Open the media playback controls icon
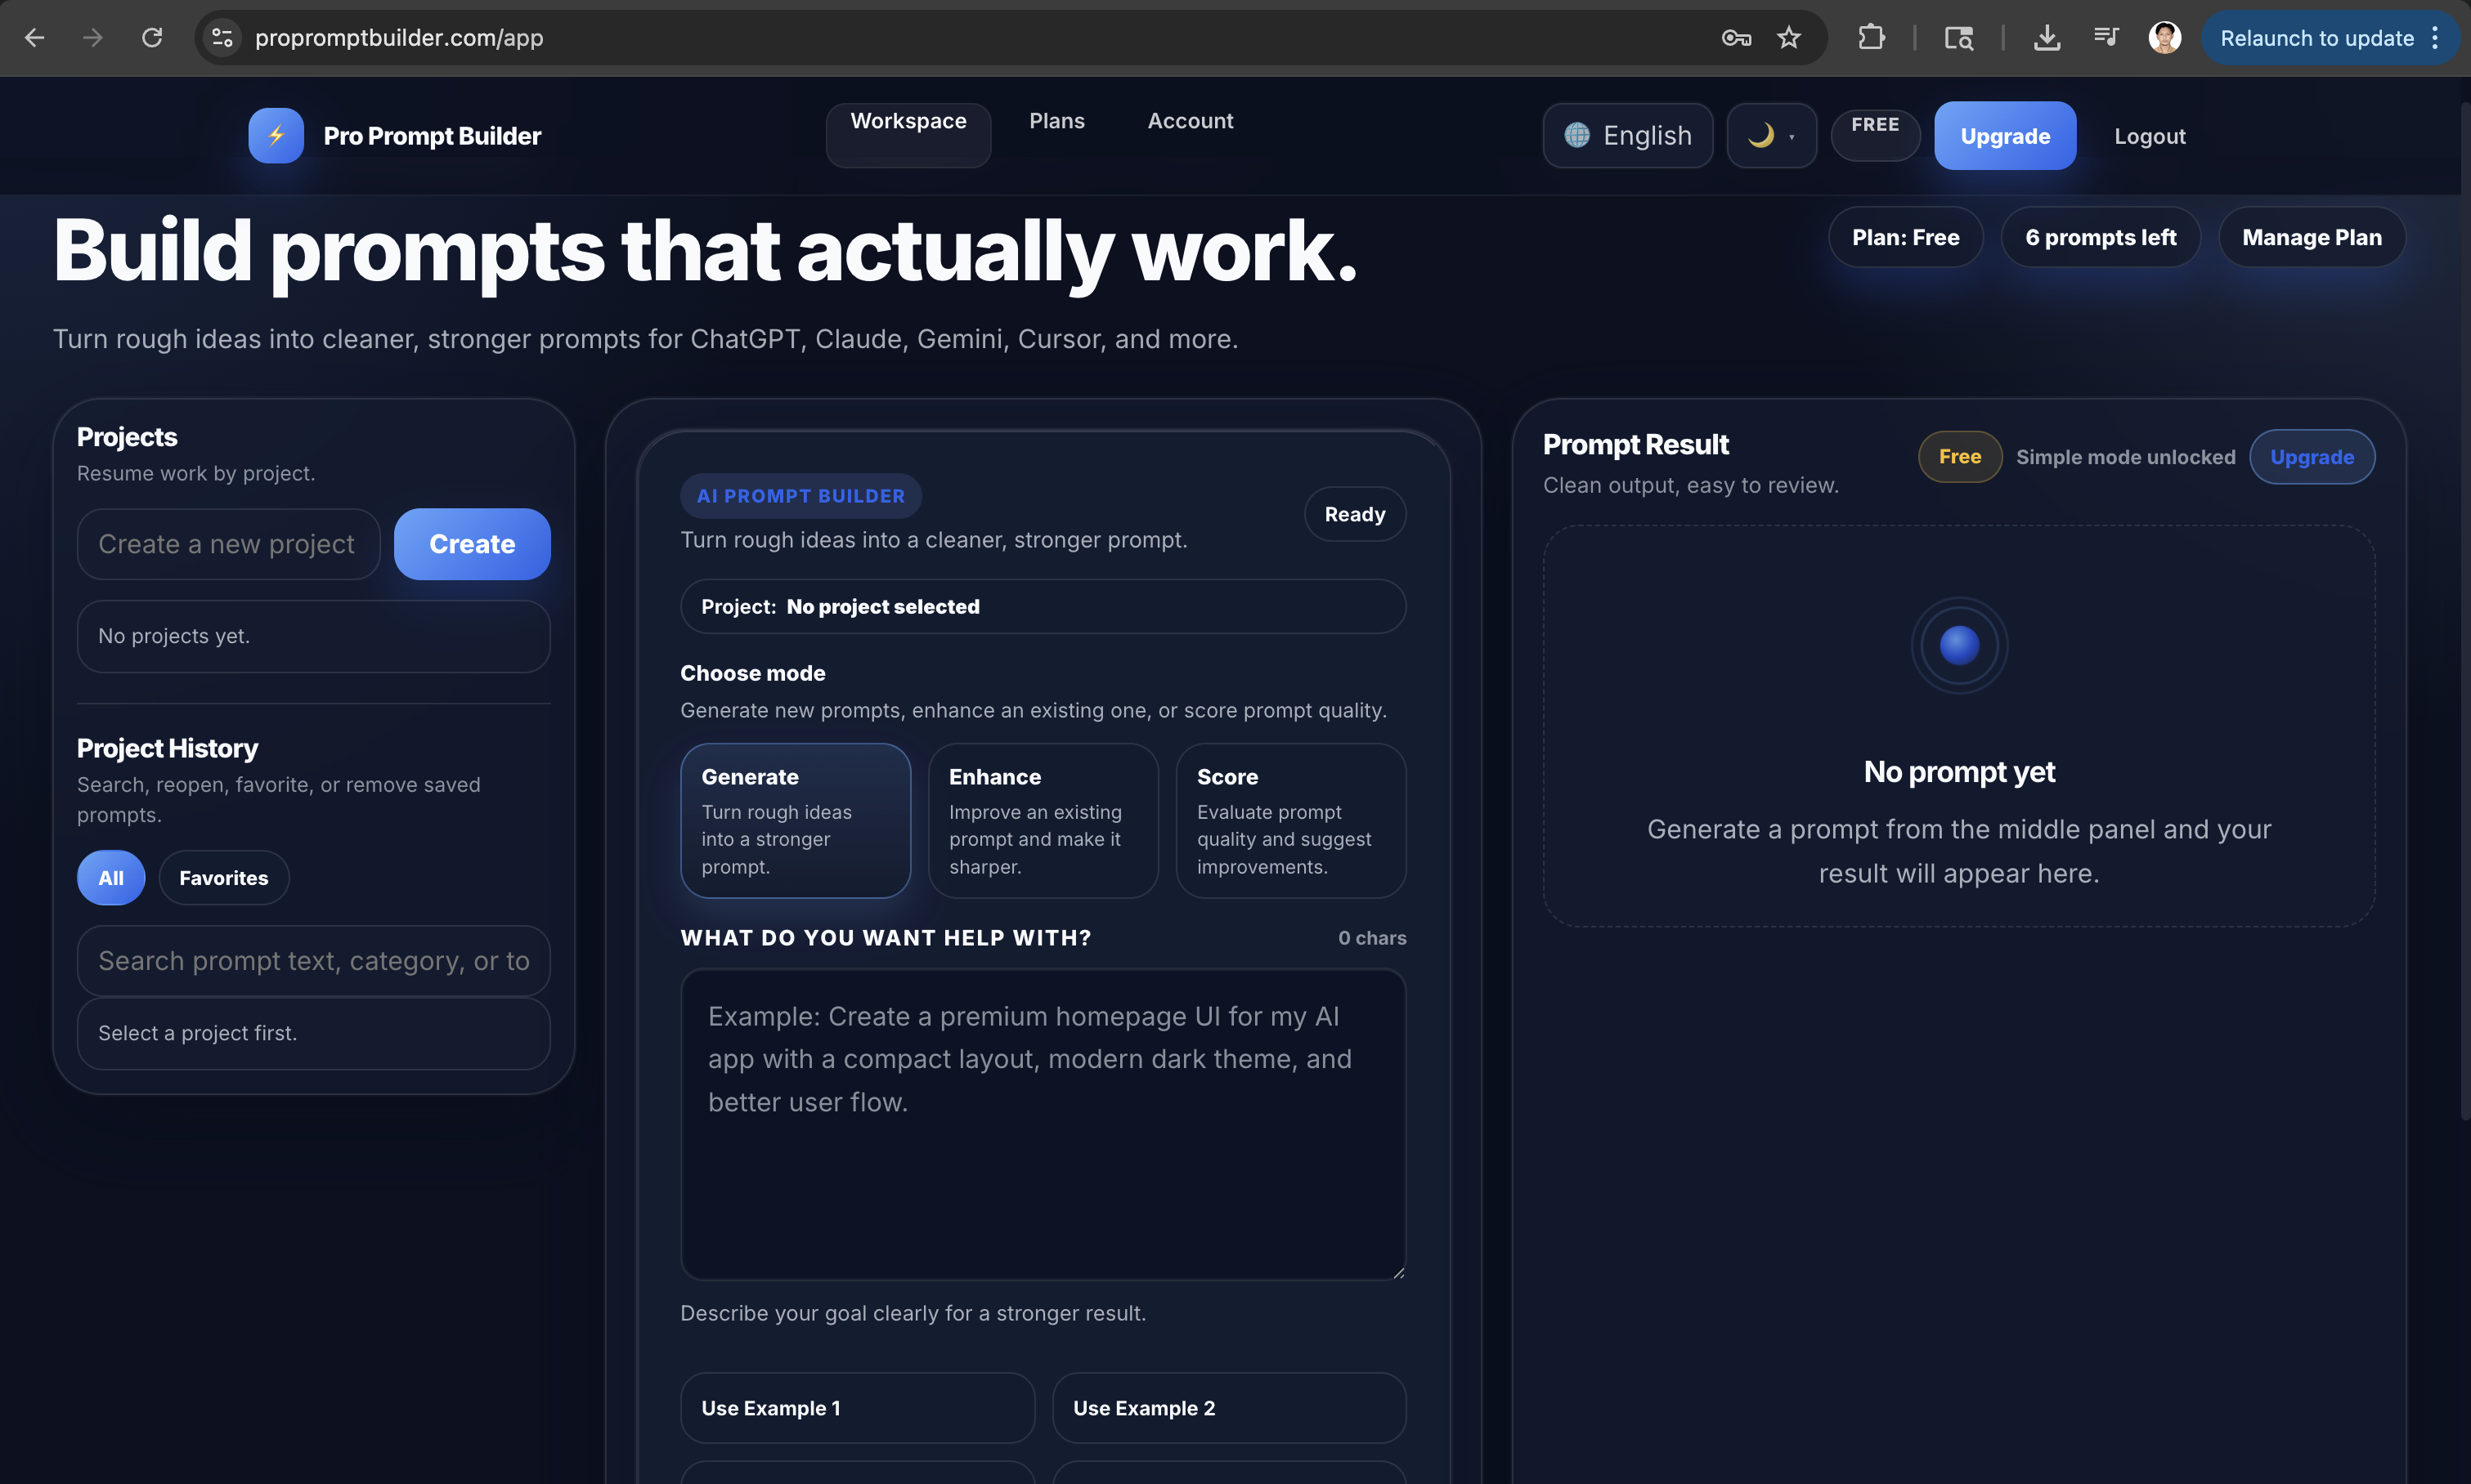This screenshot has width=2471, height=1484. (x=2106, y=37)
